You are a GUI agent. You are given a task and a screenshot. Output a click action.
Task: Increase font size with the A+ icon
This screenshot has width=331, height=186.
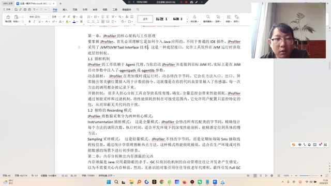pos(64,17)
